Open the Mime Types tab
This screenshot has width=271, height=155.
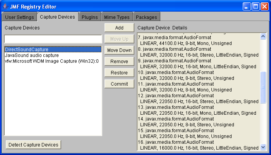[x=117, y=17]
